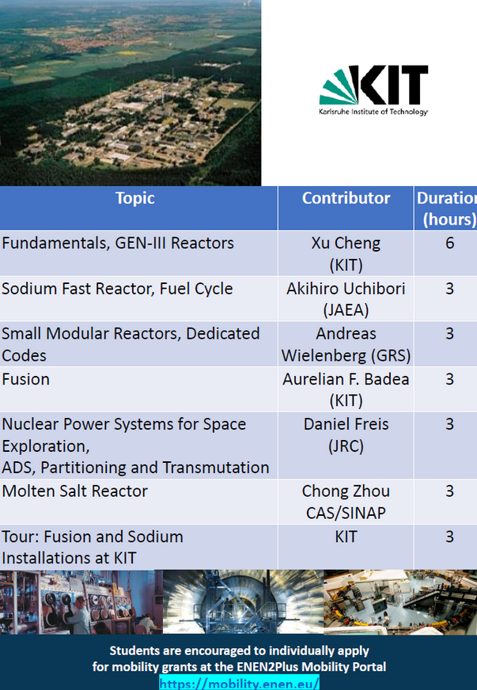The height and width of the screenshot is (690, 477).
Task: Click 'Andreas Wielenberg (GRS)' cell
Action: [x=346, y=344]
